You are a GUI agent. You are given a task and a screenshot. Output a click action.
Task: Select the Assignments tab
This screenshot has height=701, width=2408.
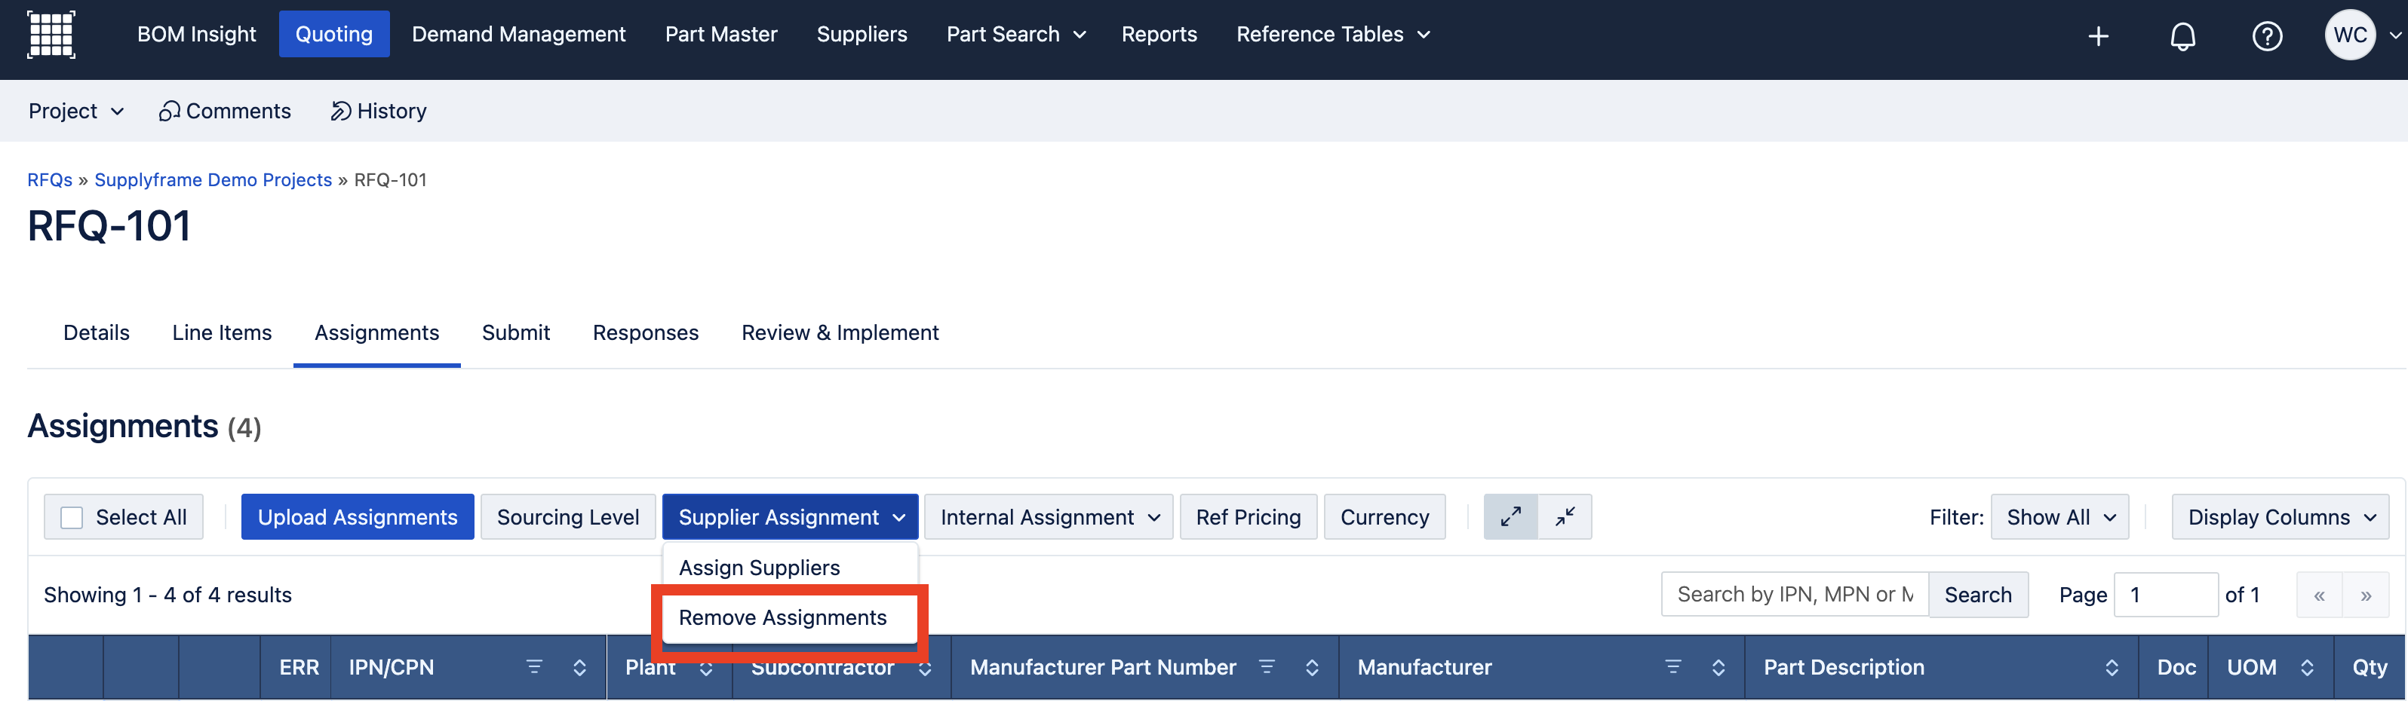click(376, 333)
